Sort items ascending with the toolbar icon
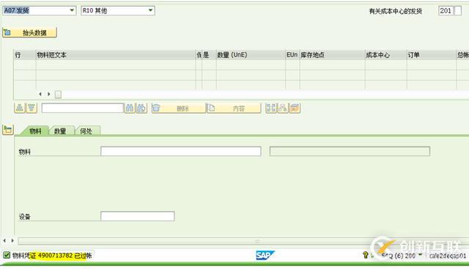Viewport: 469px width, 269px height. [20, 108]
